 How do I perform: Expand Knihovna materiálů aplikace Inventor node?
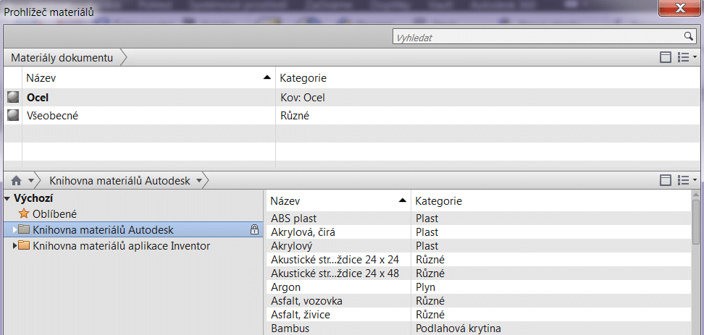pyautogui.click(x=14, y=246)
